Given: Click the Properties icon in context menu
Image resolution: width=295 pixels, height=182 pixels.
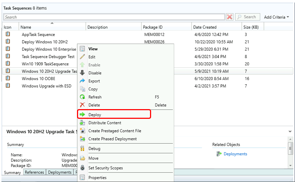Looking at the screenshot, I should click(82, 177).
